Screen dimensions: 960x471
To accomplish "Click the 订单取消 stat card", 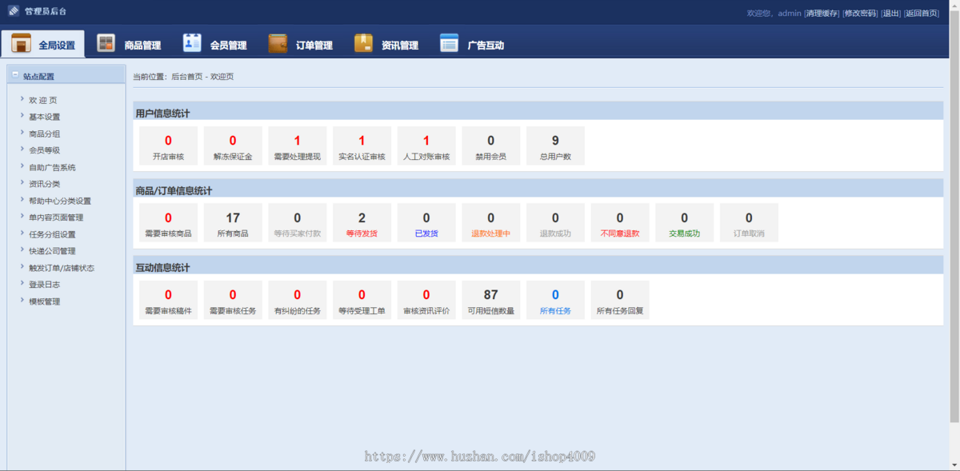I will coord(749,222).
